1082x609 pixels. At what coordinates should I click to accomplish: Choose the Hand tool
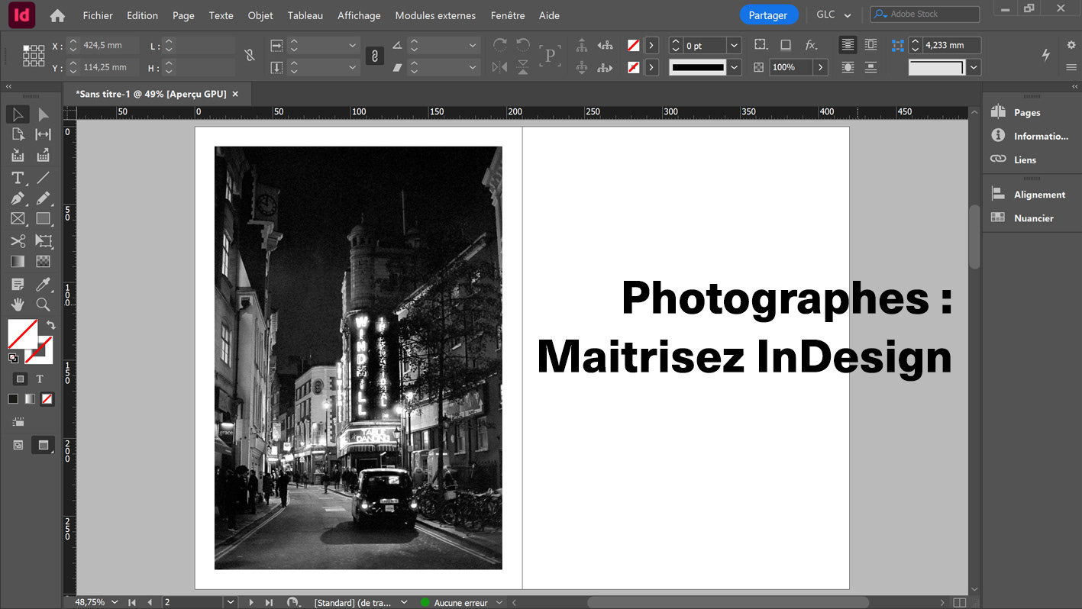point(18,304)
